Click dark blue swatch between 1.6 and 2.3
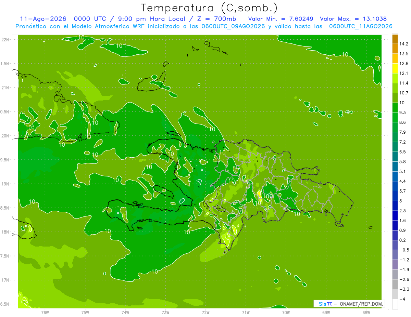Screen dimensions: 411x317 tap(395, 216)
